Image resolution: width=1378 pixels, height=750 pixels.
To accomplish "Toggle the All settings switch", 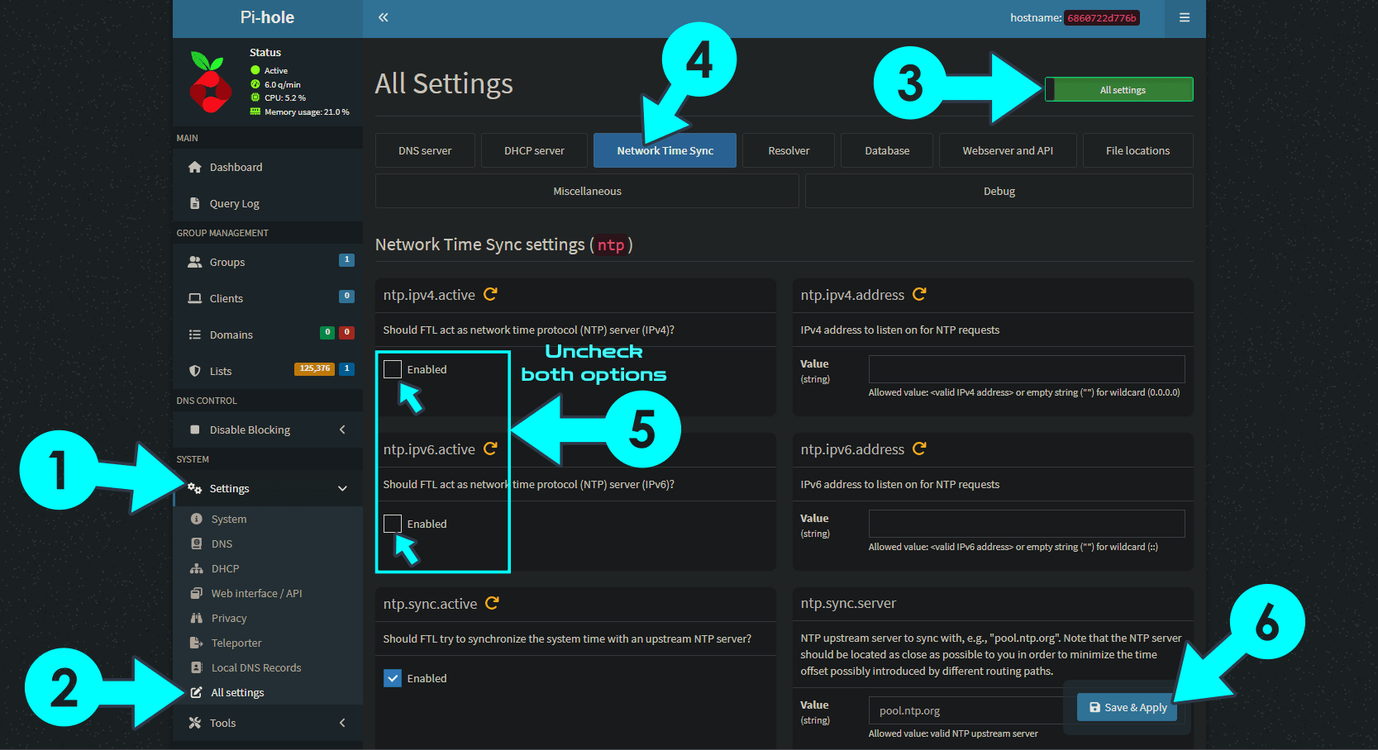I will click(1119, 89).
